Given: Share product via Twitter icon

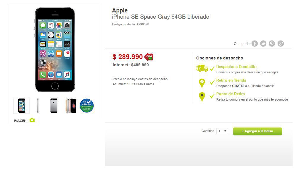Looking at the screenshot, I should tap(263, 44).
